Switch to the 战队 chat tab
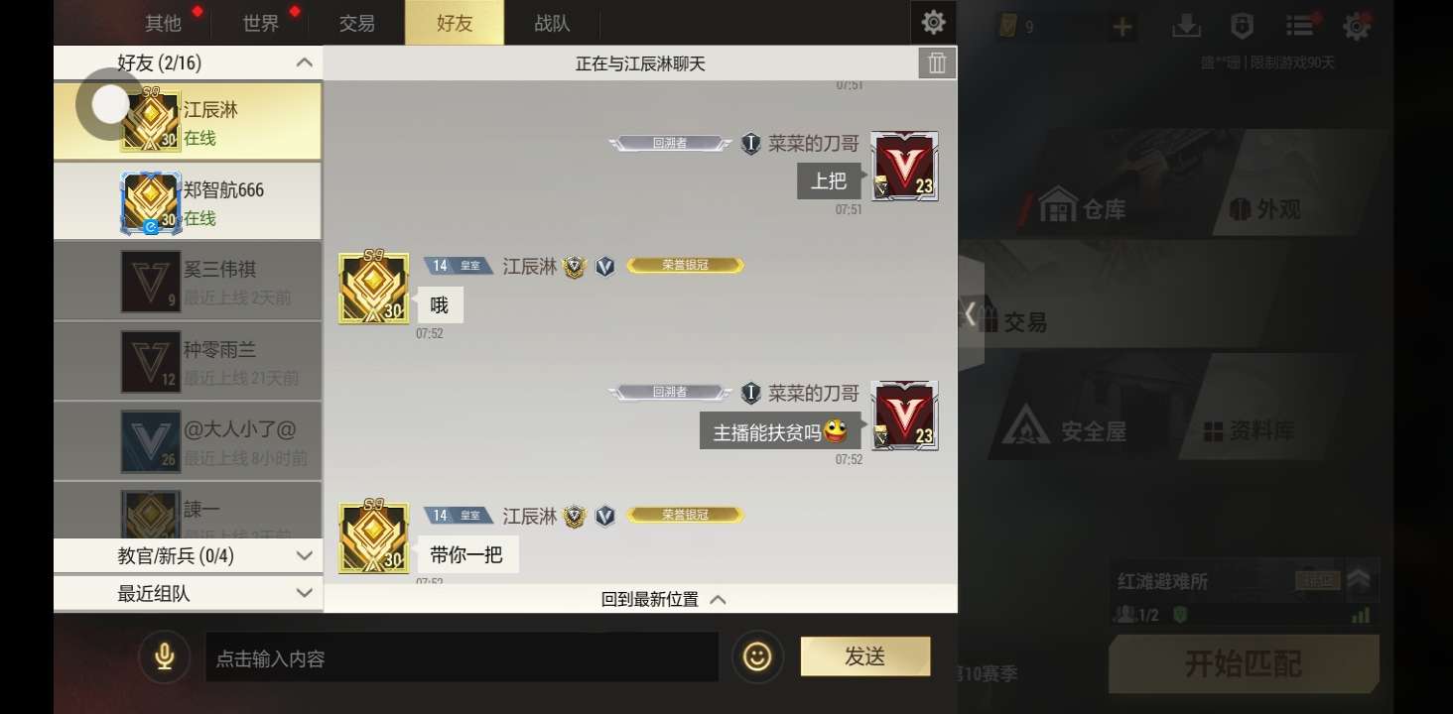Viewport: 1453px width, 714px height. (553, 23)
